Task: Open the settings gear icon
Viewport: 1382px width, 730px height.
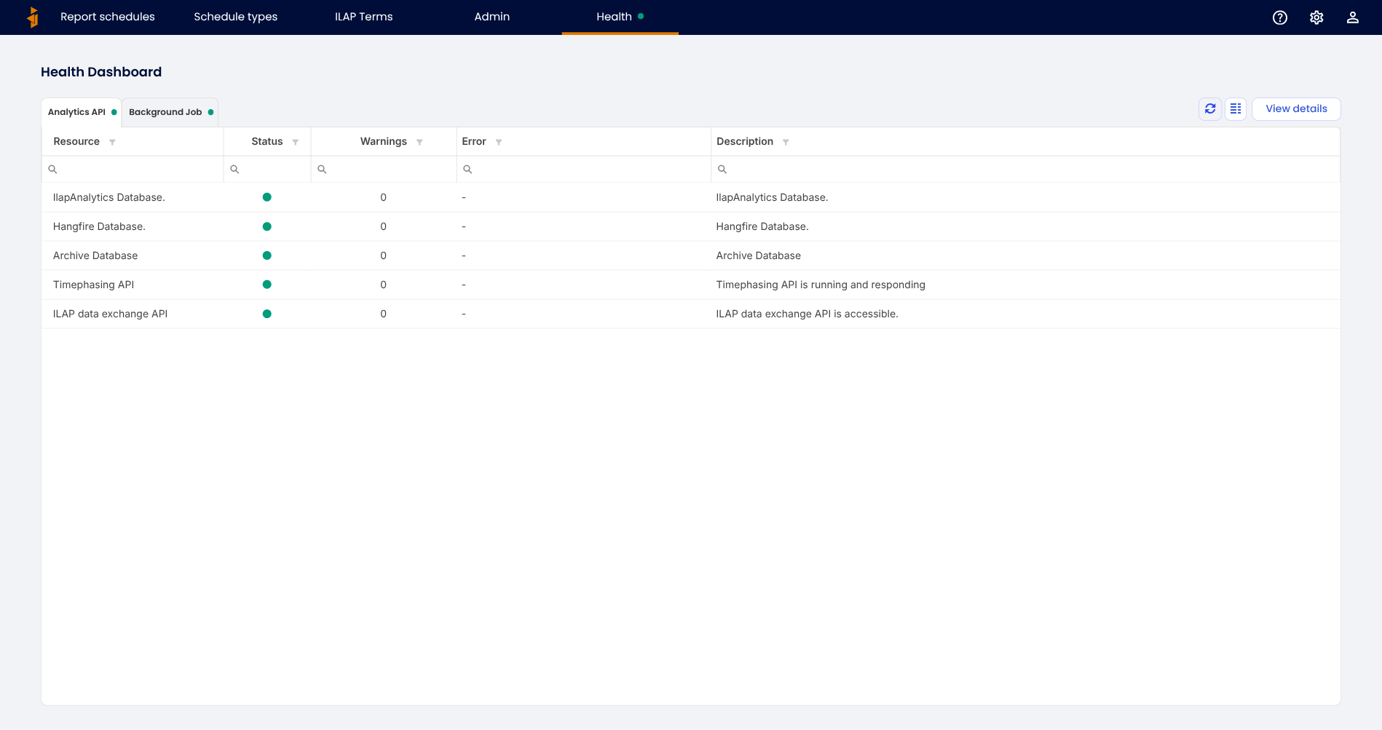Action: 1316,17
